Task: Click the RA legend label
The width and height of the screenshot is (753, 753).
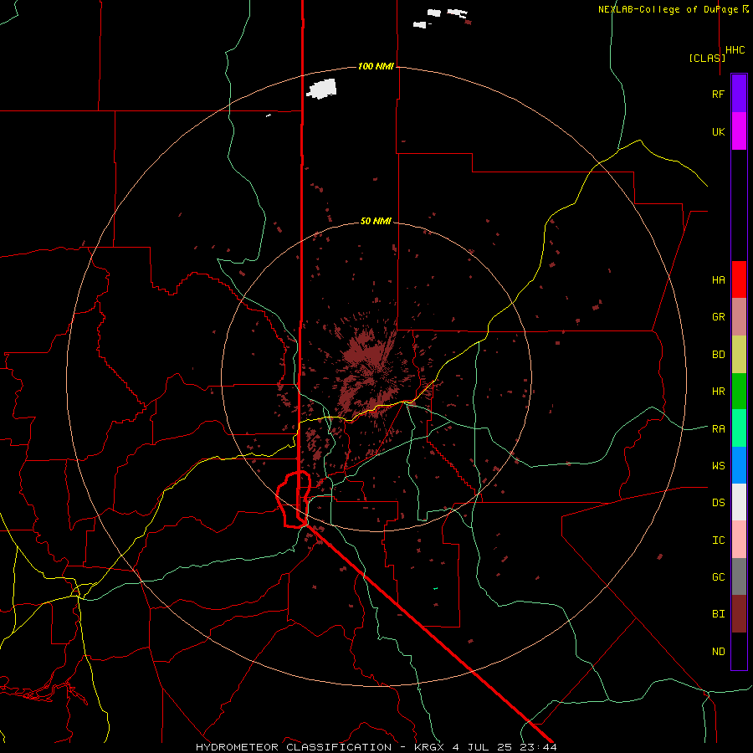Action: point(718,428)
